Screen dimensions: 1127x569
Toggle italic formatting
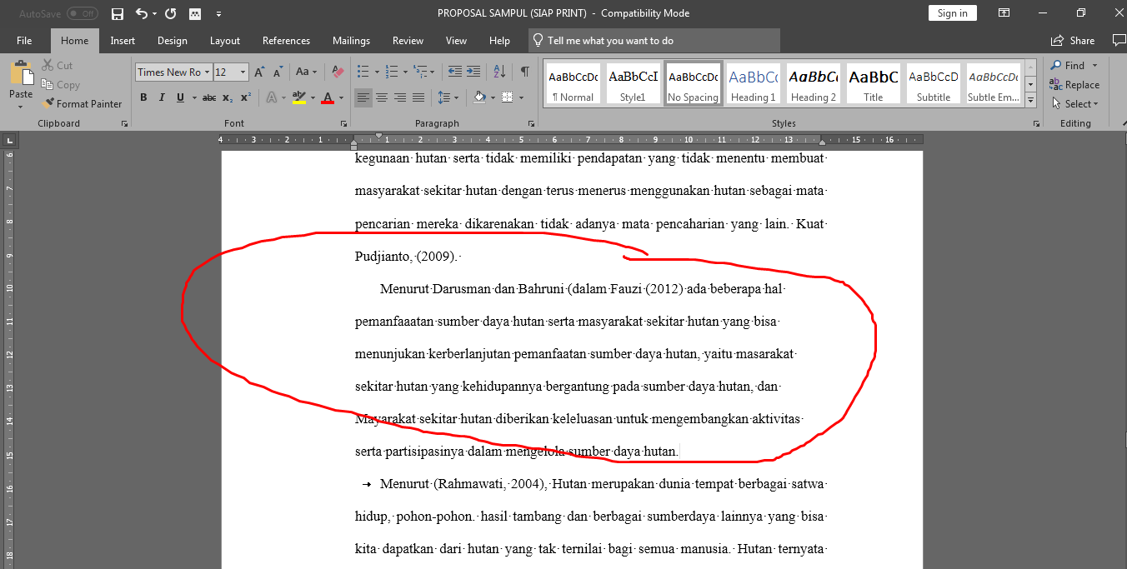[x=160, y=97]
